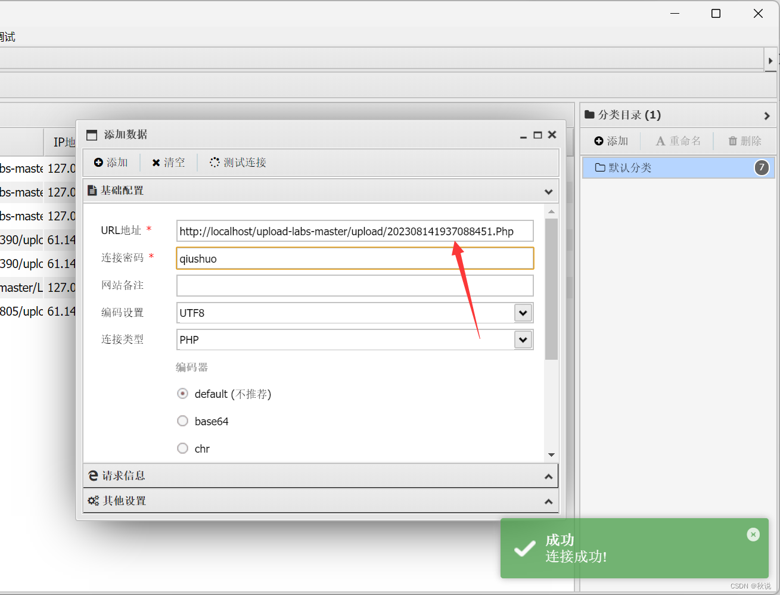Click into the 连接密码 input field

coord(355,258)
